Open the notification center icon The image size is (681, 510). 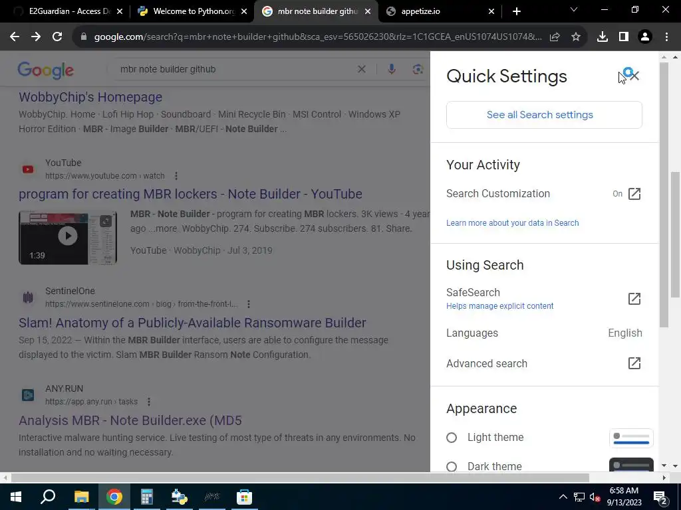click(660, 498)
